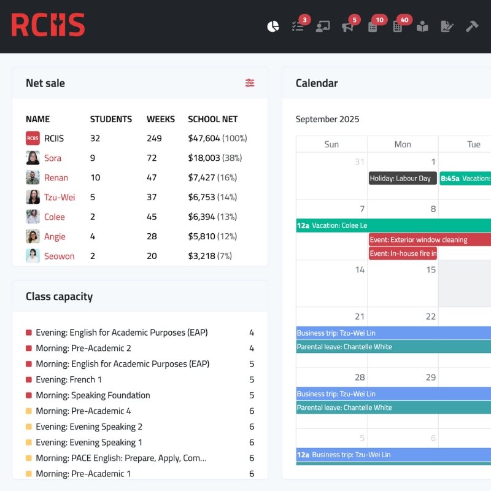491x491 pixels.
Task: Click the RCIIS logo
Action: coord(48,25)
